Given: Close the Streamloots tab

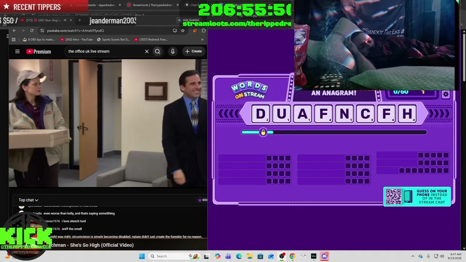Looking at the screenshot, I should tap(178, 5).
